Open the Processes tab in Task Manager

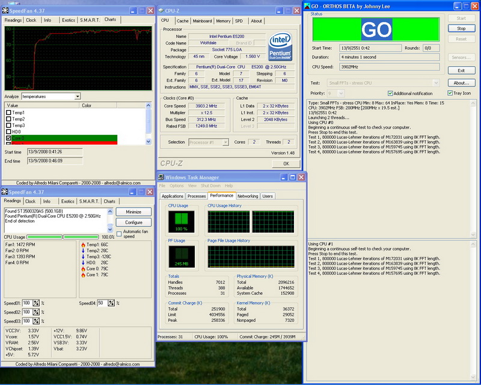tap(196, 196)
